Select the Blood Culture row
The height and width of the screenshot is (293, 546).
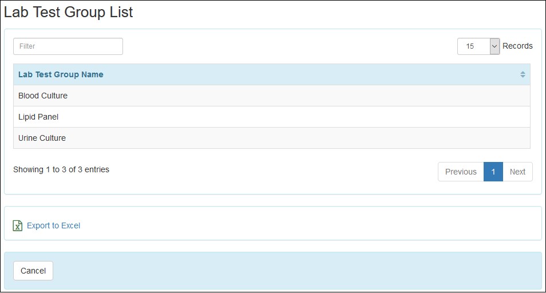[43, 96]
